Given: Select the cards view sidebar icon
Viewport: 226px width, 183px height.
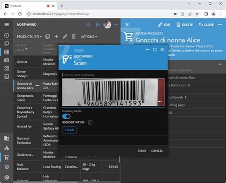Looking at the screenshot, I should [7, 69].
